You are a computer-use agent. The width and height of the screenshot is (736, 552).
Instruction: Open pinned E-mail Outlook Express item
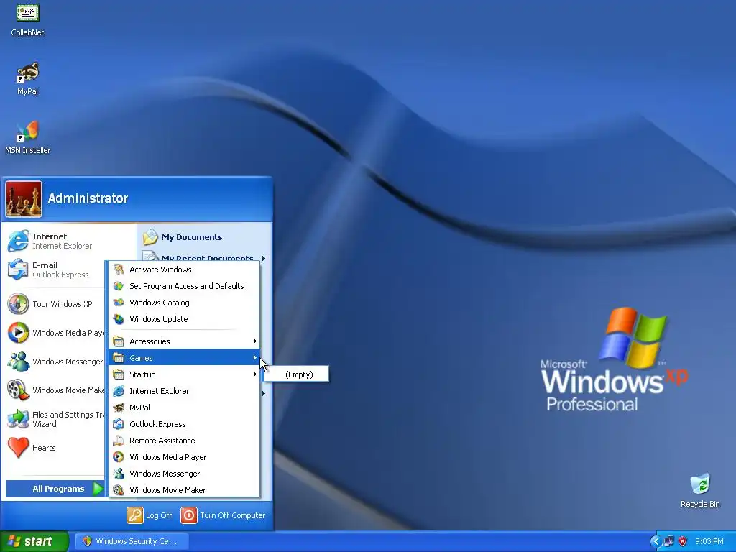pos(54,270)
